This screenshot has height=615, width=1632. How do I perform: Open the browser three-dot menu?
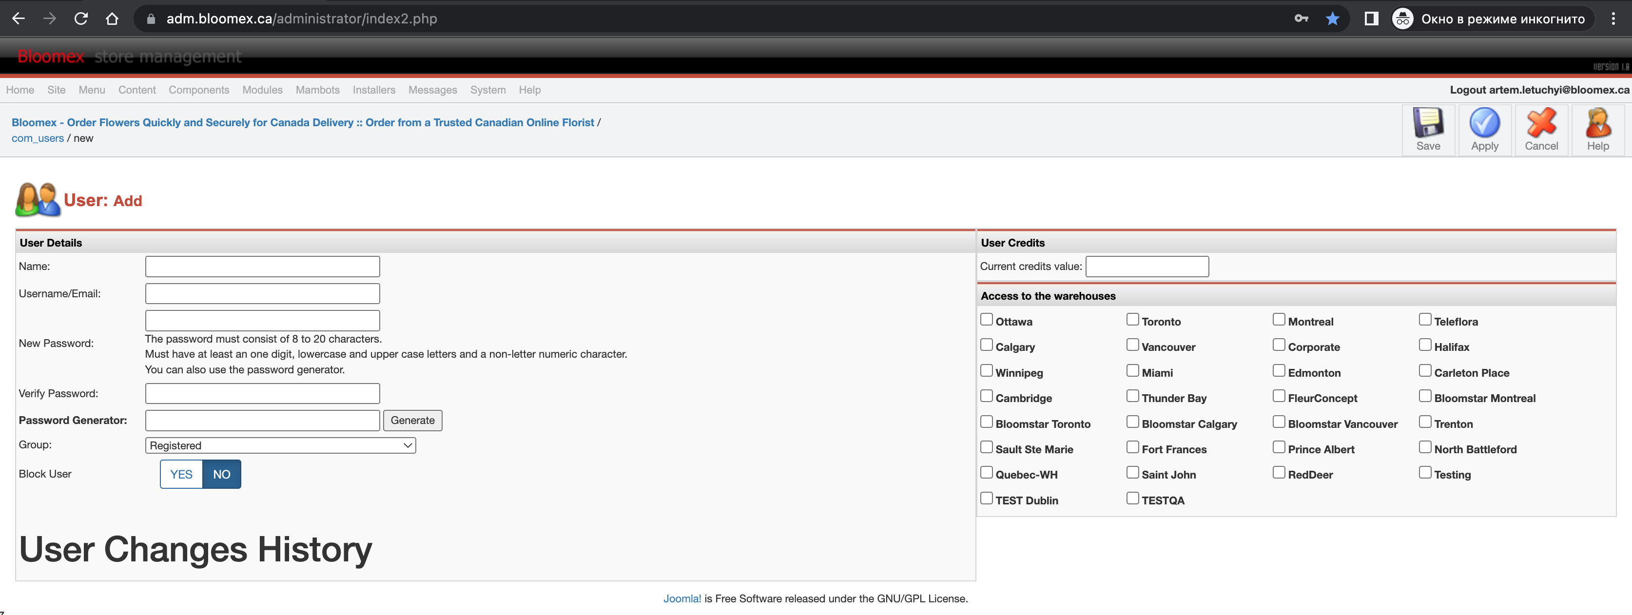1613,19
